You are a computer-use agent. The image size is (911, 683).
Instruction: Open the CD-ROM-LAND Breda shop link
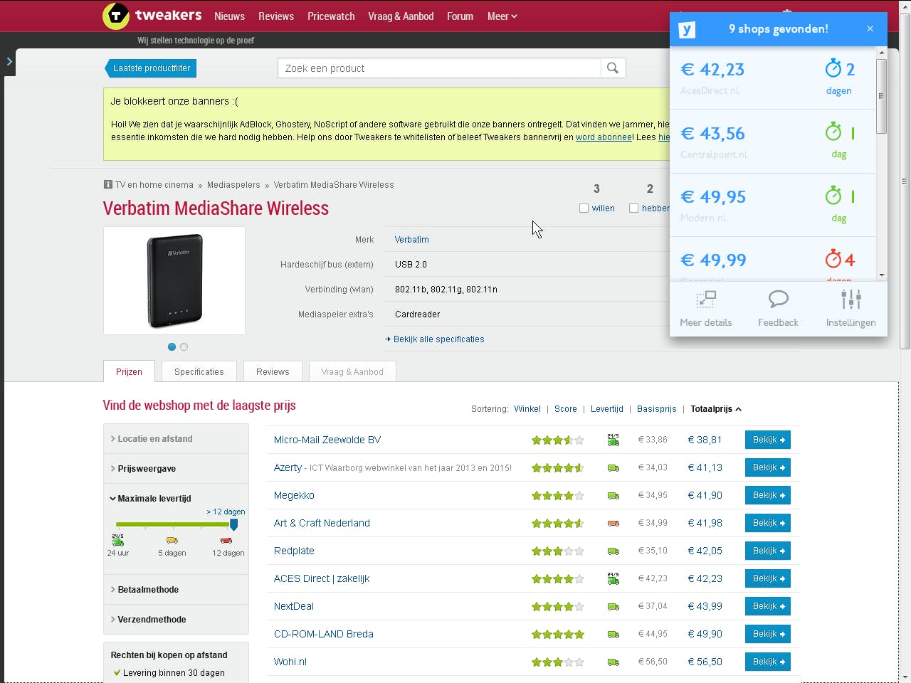[x=324, y=634]
